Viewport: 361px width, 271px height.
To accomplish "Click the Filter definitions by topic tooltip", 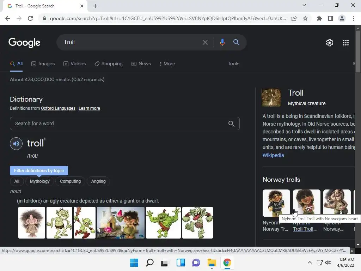I will (x=39, y=171).
